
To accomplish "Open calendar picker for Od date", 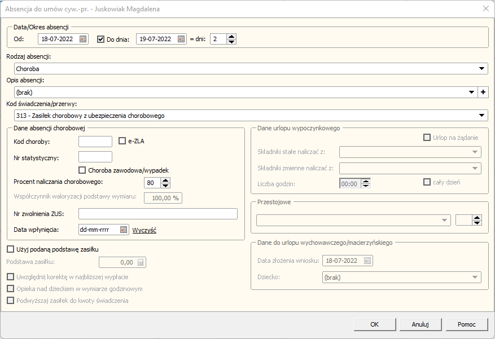I will [x=83, y=39].
